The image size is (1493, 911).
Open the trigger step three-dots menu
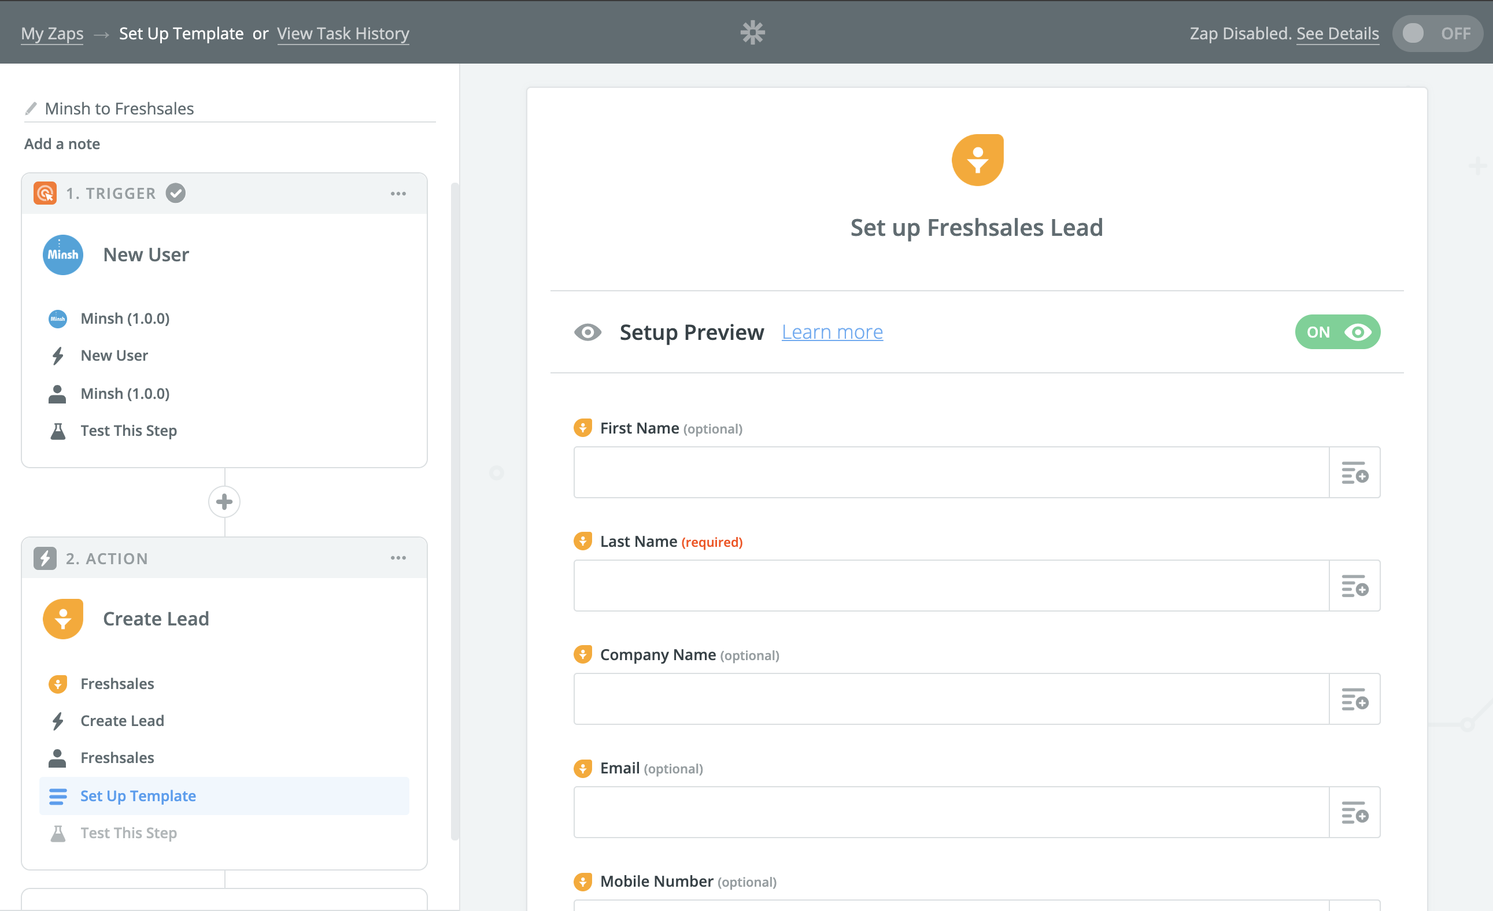point(398,194)
